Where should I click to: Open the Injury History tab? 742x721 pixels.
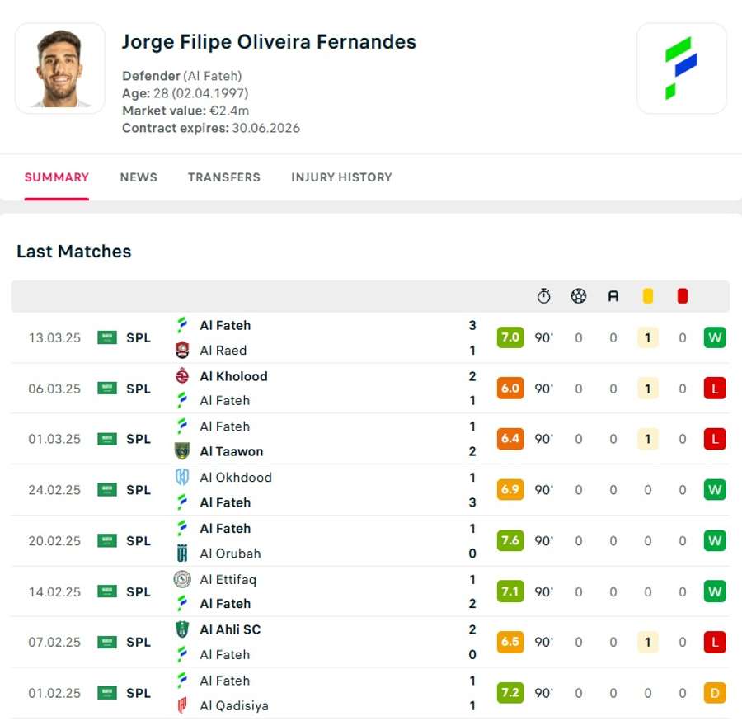(341, 177)
